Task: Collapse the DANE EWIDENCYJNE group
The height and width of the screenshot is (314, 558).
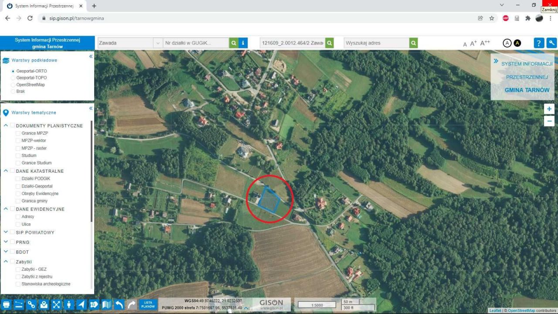Action: 6,209
